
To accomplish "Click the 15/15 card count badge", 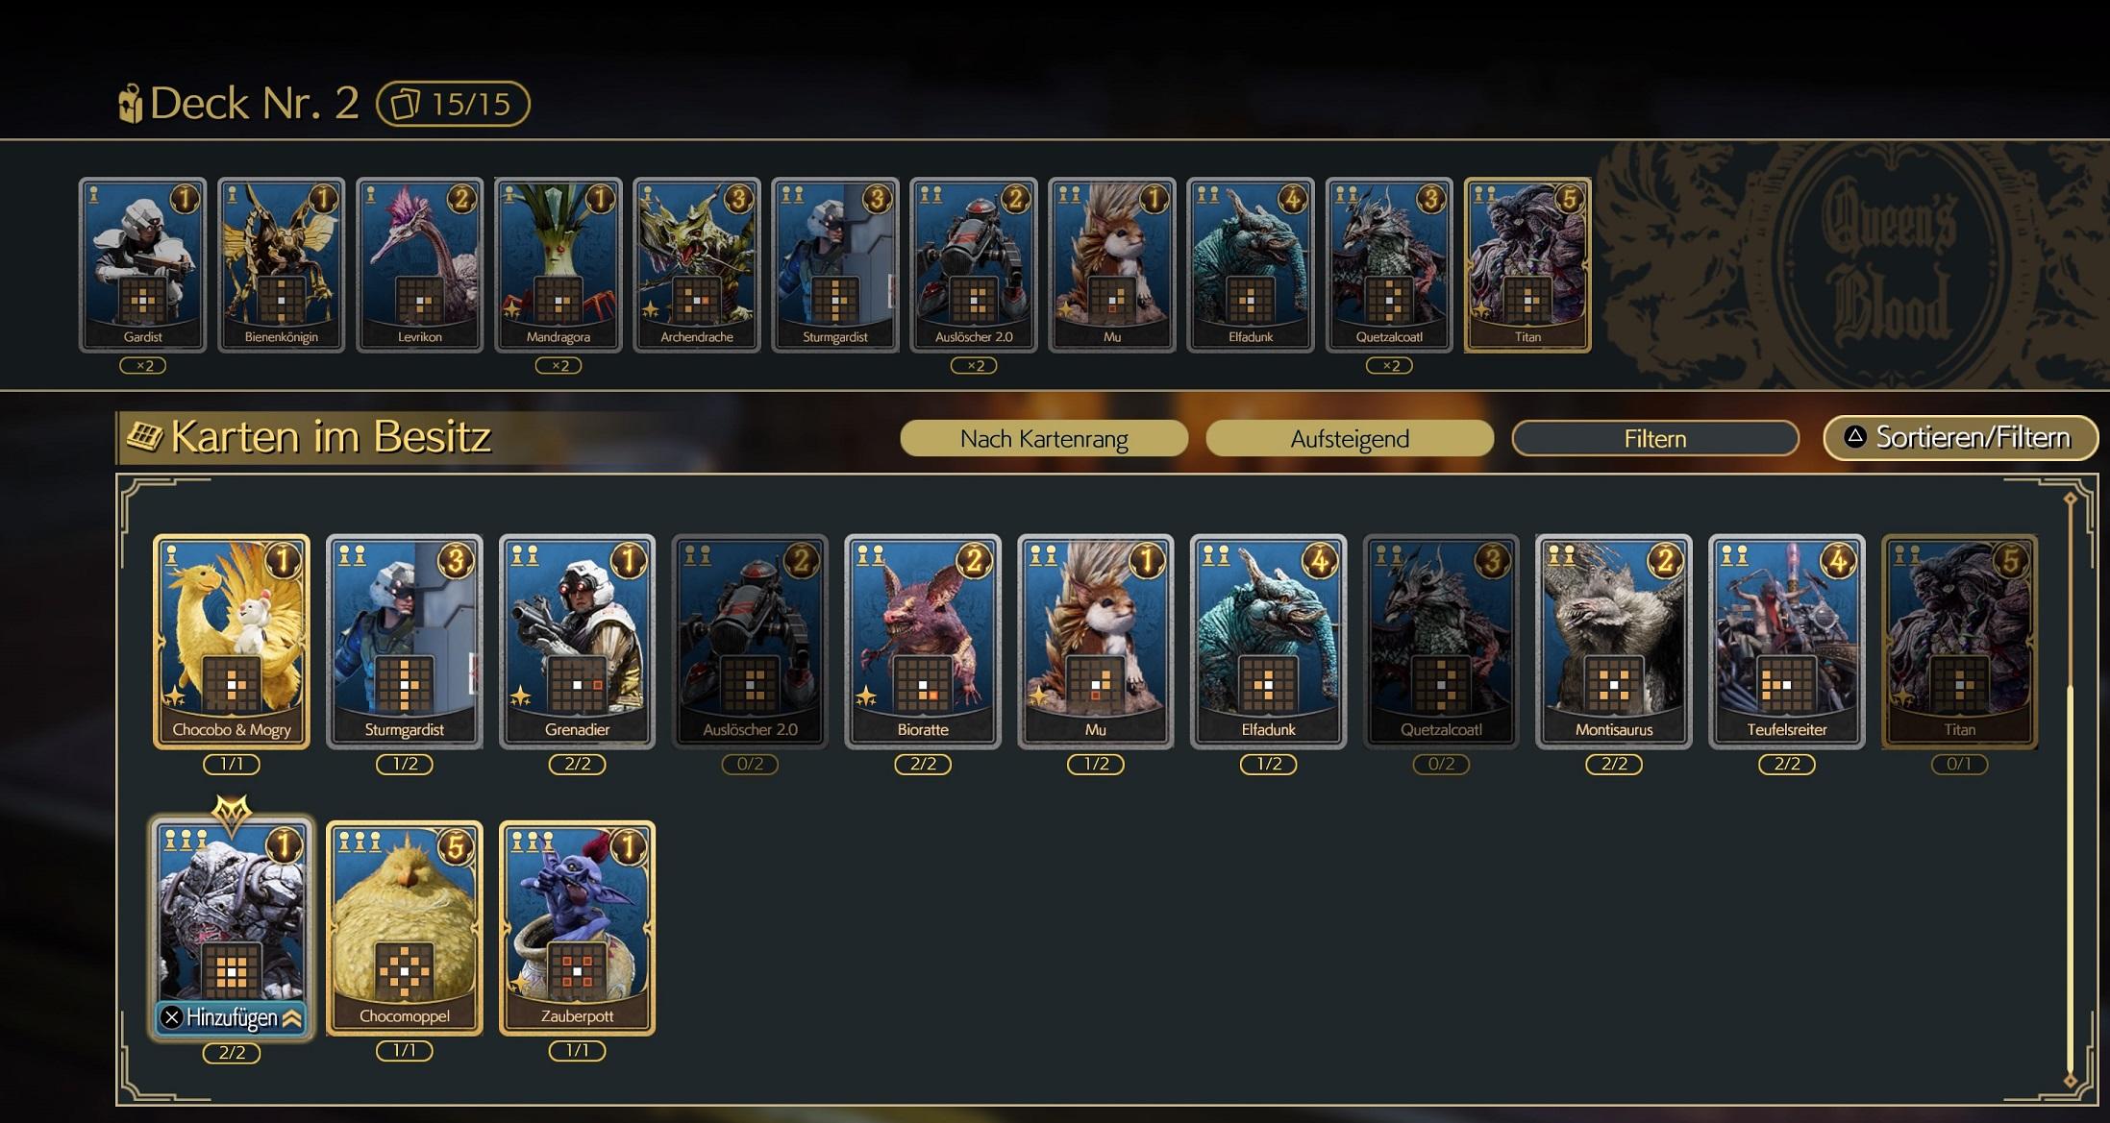I will tap(453, 104).
